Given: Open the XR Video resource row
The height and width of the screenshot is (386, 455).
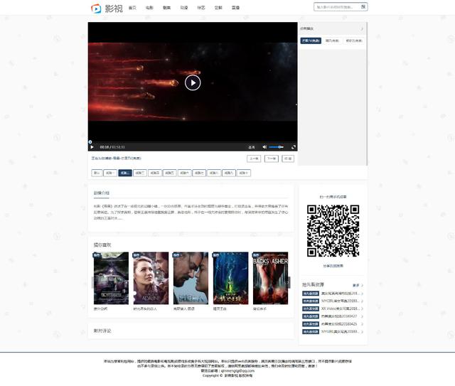Looking at the screenshot, I should (x=333, y=309).
